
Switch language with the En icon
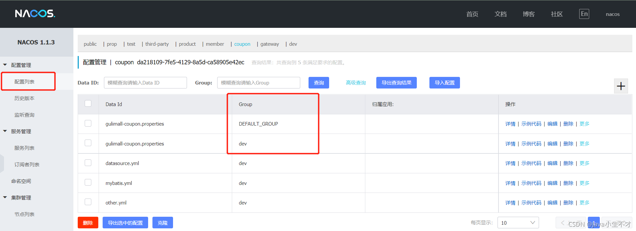584,14
